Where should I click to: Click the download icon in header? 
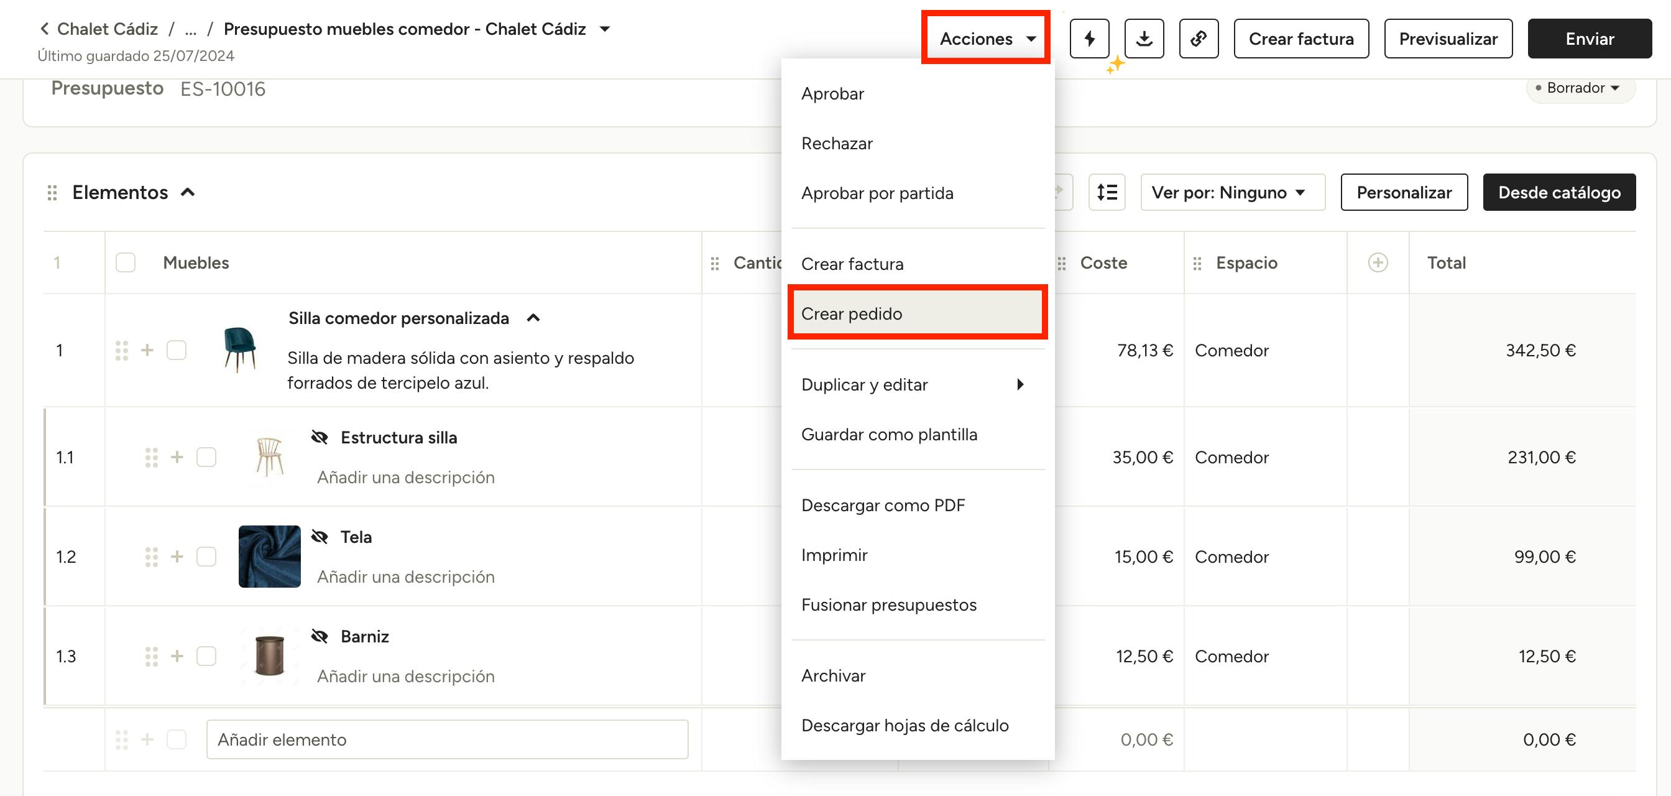tap(1144, 39)
